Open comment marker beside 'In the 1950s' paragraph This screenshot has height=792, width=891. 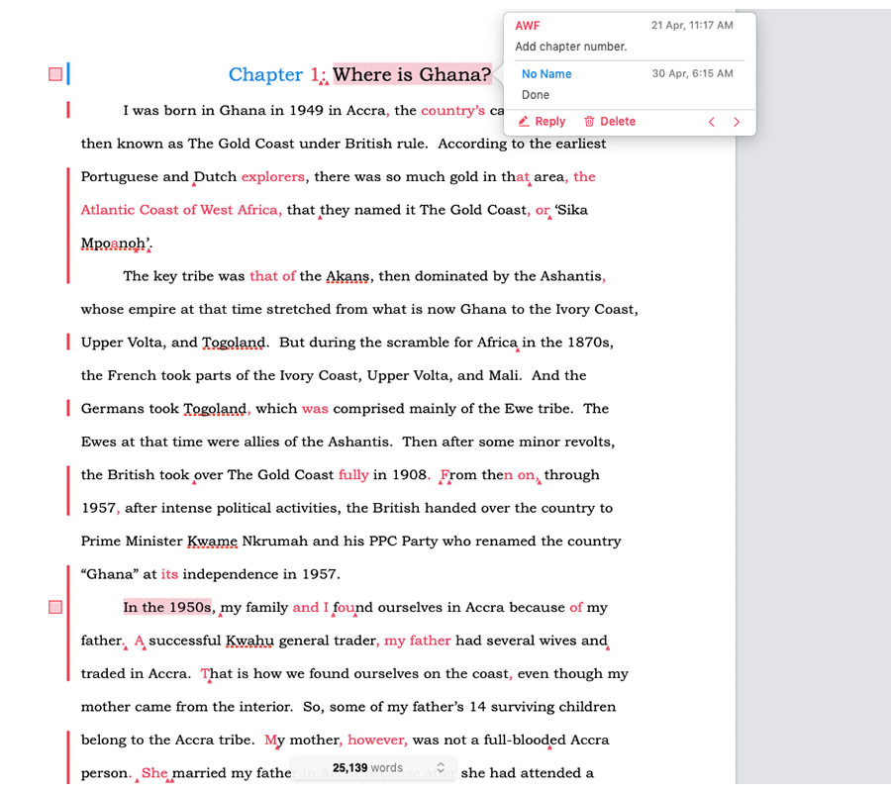click(55, 607)
